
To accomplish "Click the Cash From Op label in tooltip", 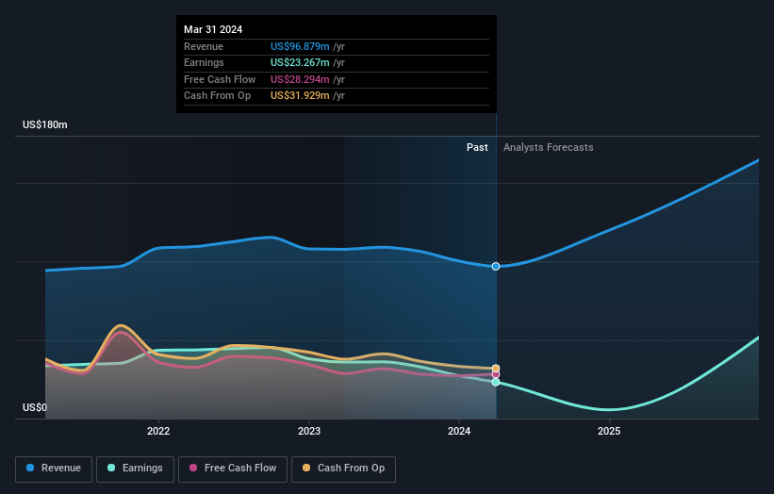I will pos(217,96).
